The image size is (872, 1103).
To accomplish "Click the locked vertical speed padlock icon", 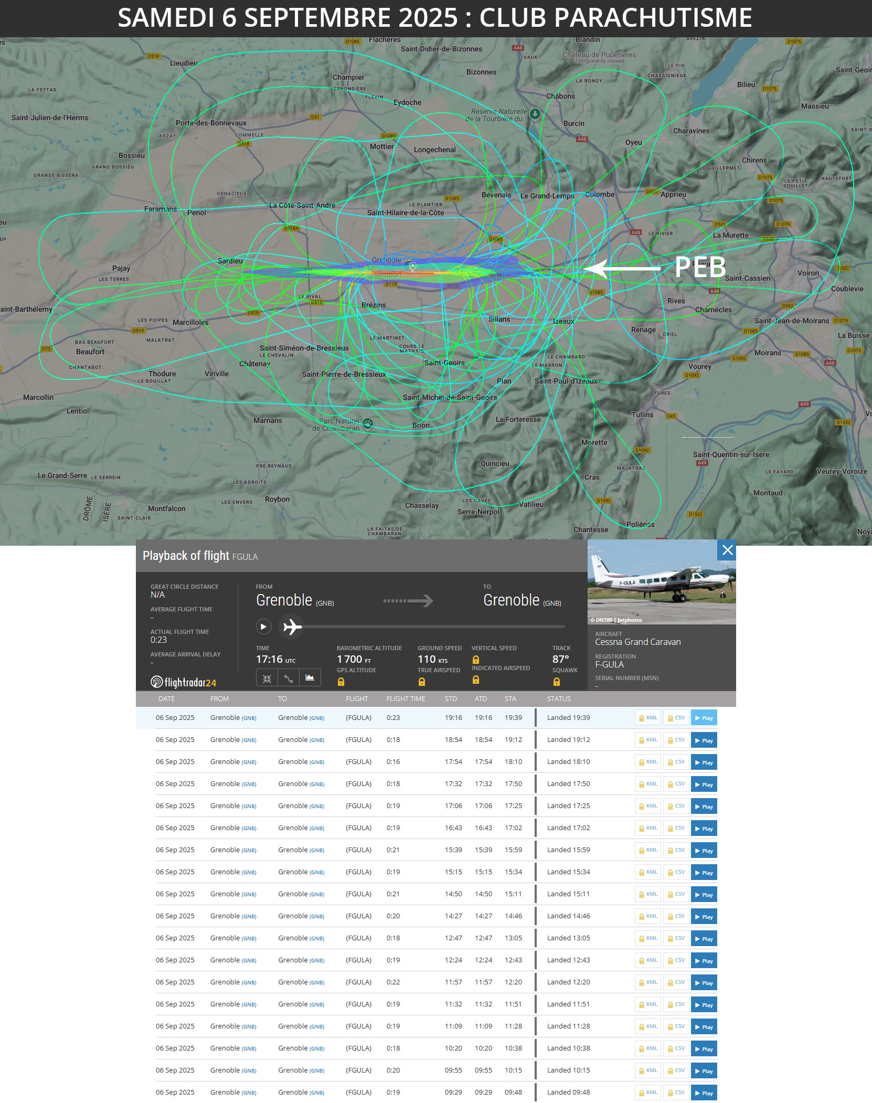I will pyautogui.click(x=476, y=660).
